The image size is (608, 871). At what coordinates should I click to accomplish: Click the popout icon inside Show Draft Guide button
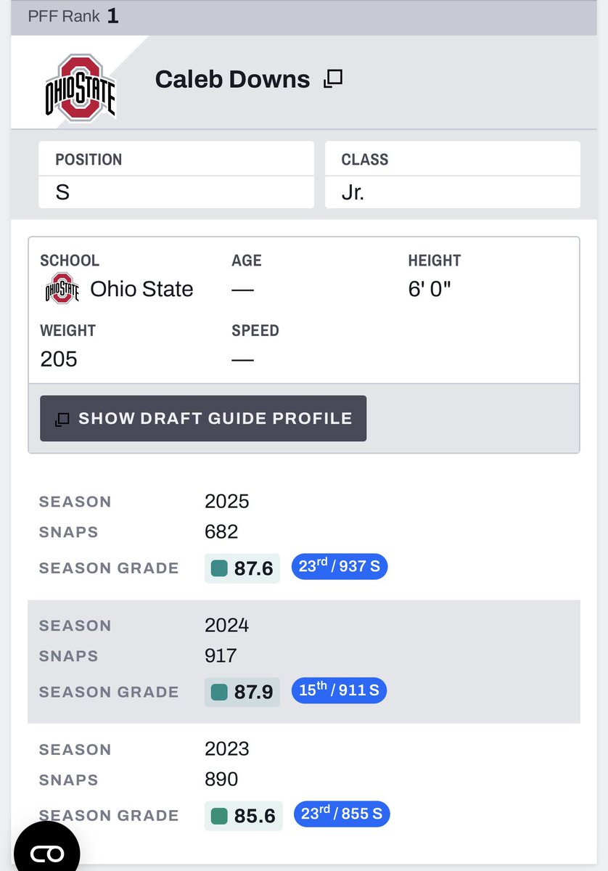coord(62,419)
